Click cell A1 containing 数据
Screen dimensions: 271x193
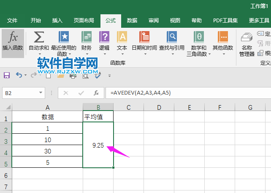[x=48, y=117]
